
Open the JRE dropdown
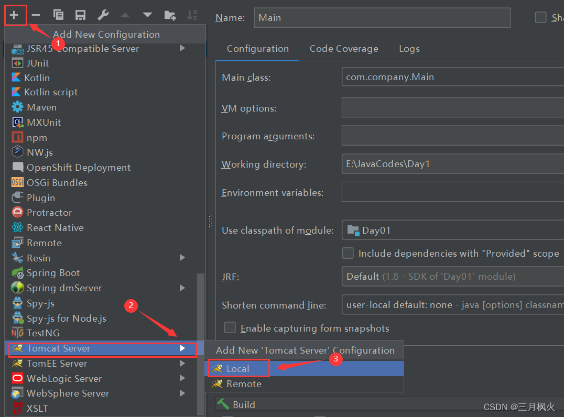[453, 277]
